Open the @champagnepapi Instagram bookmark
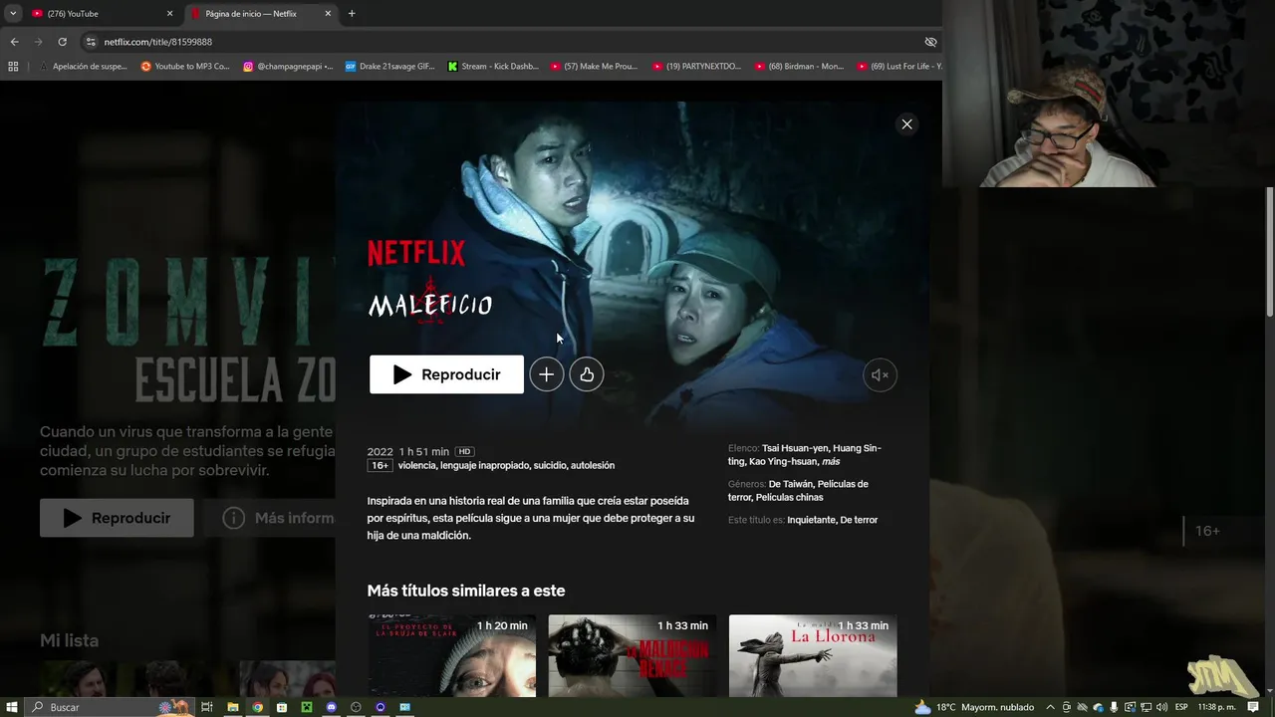This screenshot has width=1275, height=717. click(288, 67)
